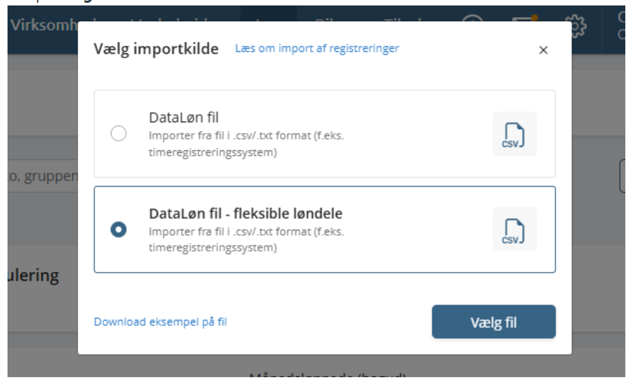This screenshot has width=639, height=384.
Task: Click the CSV icon in the fleksible løndele option
Action: 514,229
